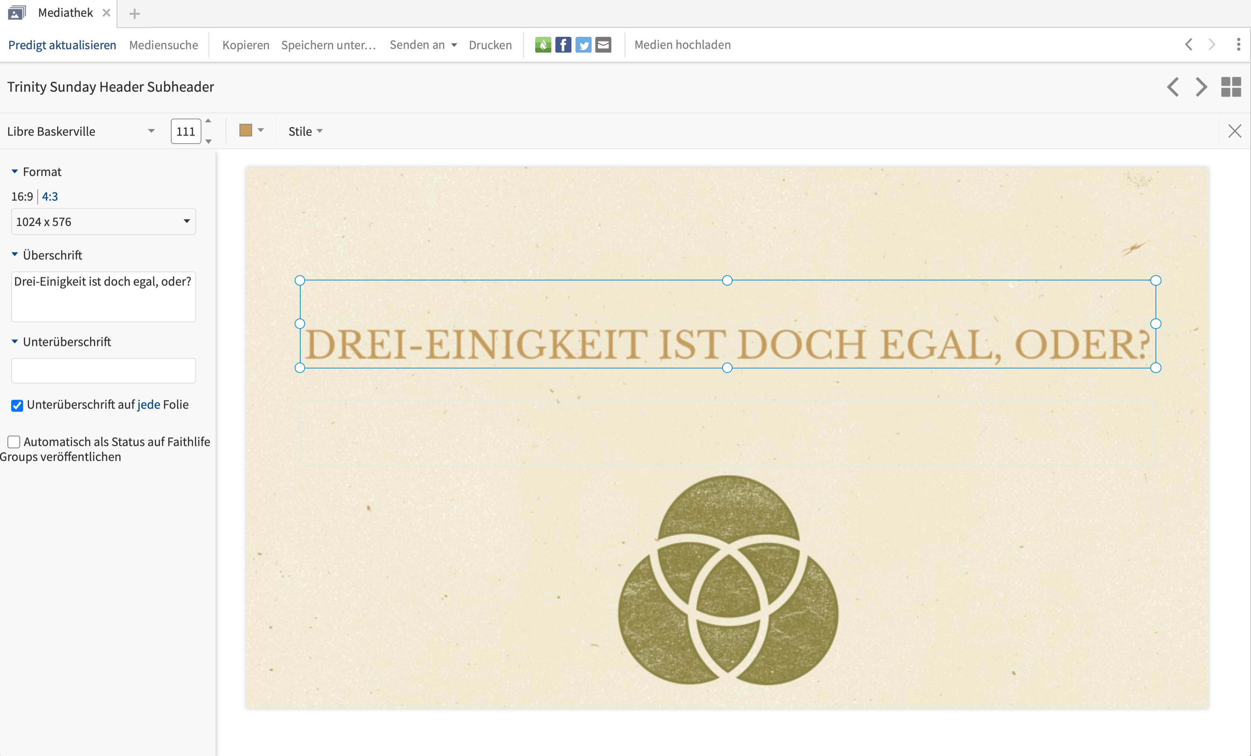
Task: Share slide via email envelope icon
Action: (x=603, y=45)
